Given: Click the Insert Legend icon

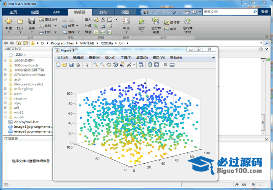Looking at the screenshot, I should pos(157,65).
